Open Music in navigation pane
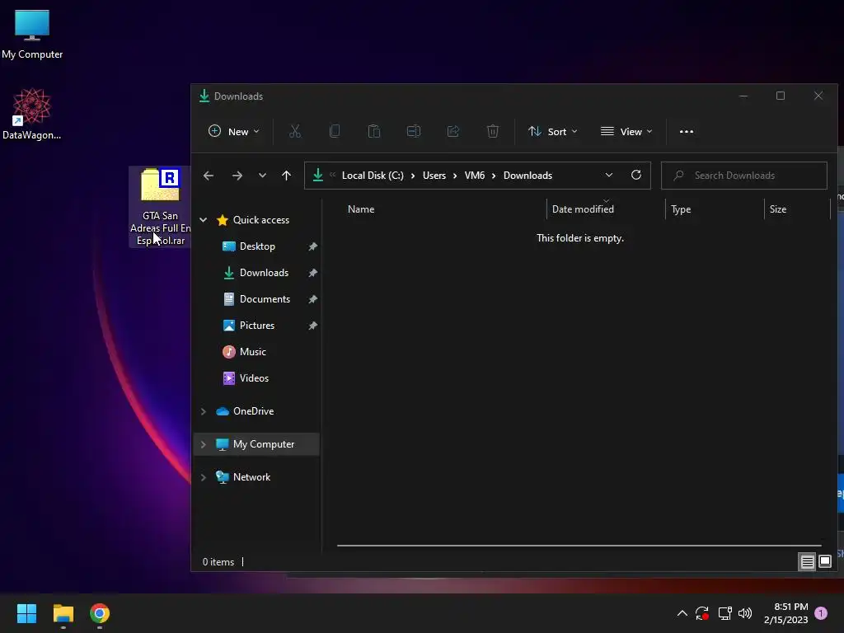Viewport: 844px width, 633px height. (252, 352)
